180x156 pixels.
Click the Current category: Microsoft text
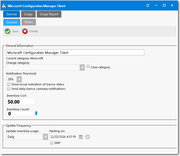pyautogui.click(x=25, y=58)
